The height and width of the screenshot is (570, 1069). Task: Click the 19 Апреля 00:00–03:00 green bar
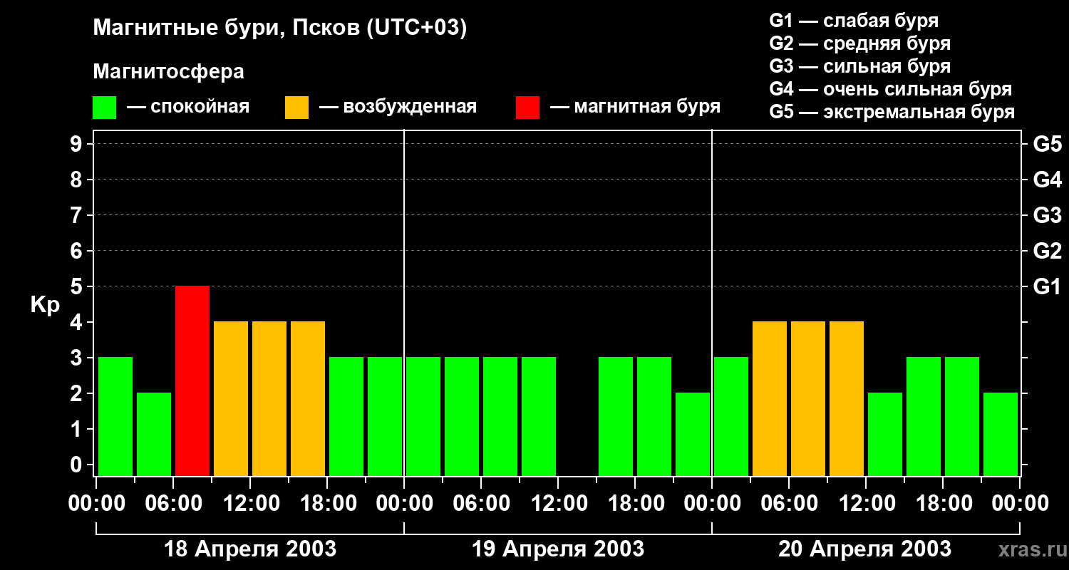(423, 416)
